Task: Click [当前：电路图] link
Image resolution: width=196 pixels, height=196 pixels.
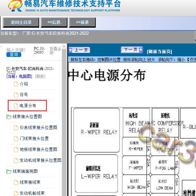Action: click(19, 76)
